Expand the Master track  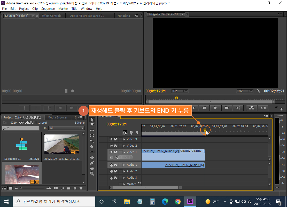coord(124,184)
